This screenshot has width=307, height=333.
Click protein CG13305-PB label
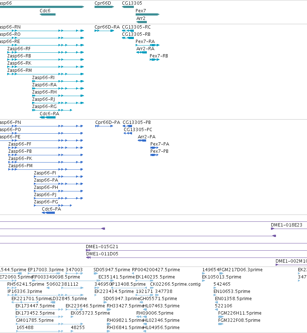coord(137,122)
